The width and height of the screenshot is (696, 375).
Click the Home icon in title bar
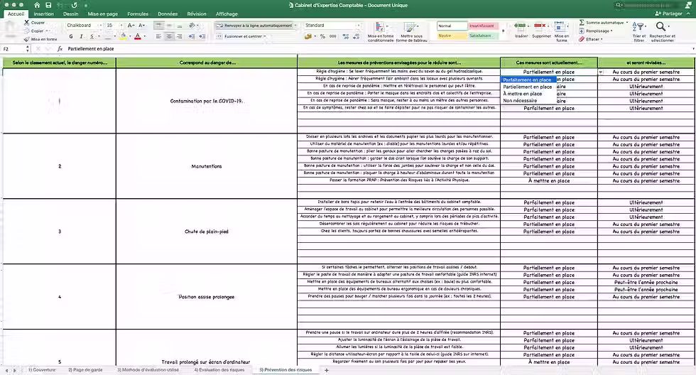pyautogui.click(x=37, y=5)
